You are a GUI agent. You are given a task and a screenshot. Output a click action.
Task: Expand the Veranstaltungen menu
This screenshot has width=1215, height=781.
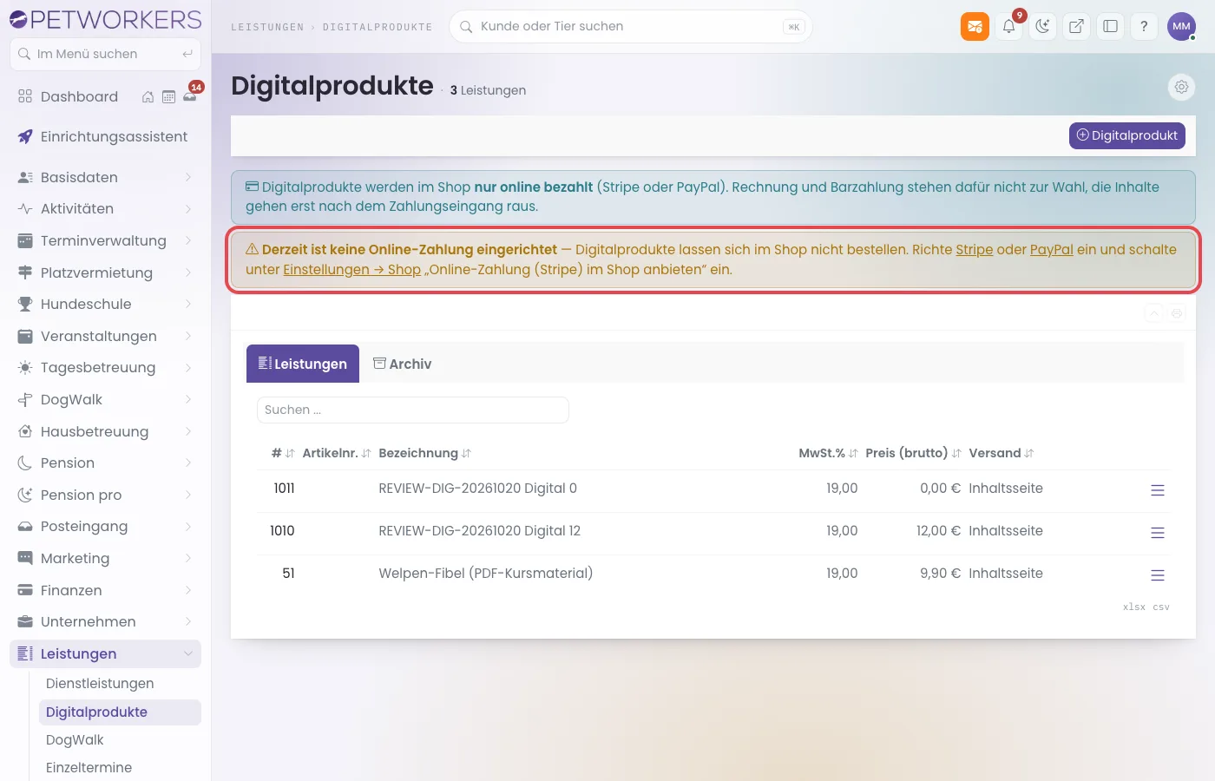105,336
